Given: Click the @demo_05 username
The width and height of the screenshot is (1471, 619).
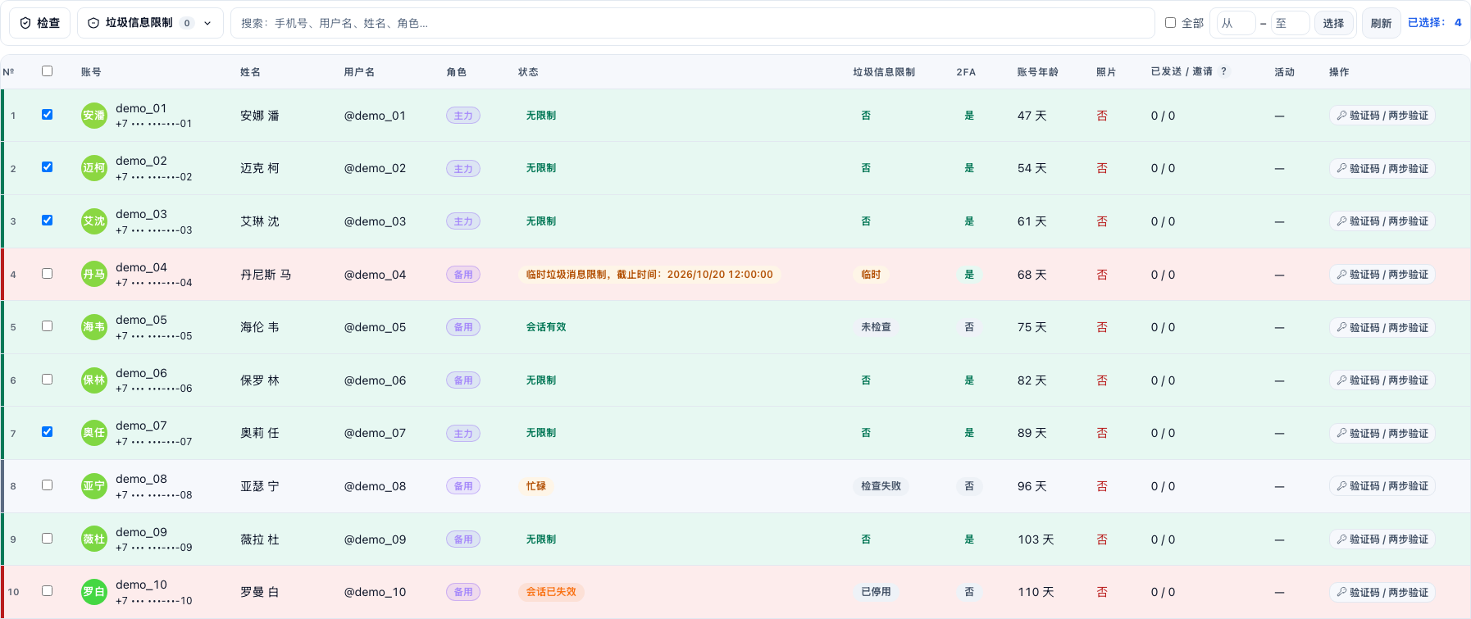Looking at the screenshot, I should point(375,327).
